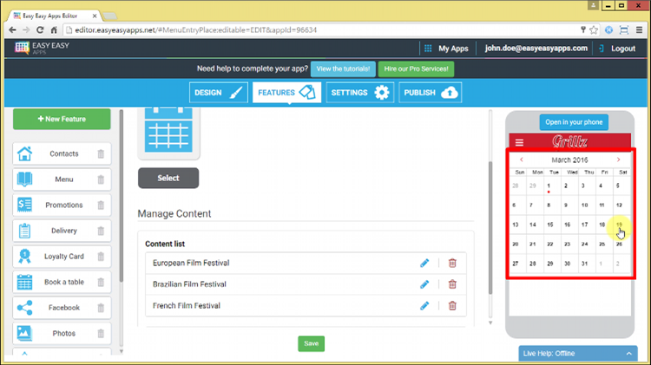The height and width of the screenshot is (365, 651).
Task: Select the Book a table feature in sidebar
Action: coord(62,282)
